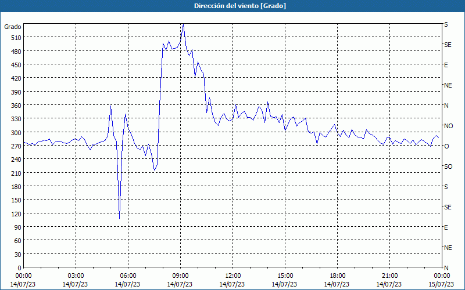This screenshot has width=465, height=290.
Task: Select the 420 y-axis label
Action: point(16,78)
